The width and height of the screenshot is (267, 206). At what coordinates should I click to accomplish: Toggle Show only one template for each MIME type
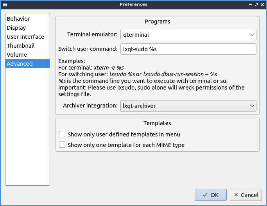[62, 145]
